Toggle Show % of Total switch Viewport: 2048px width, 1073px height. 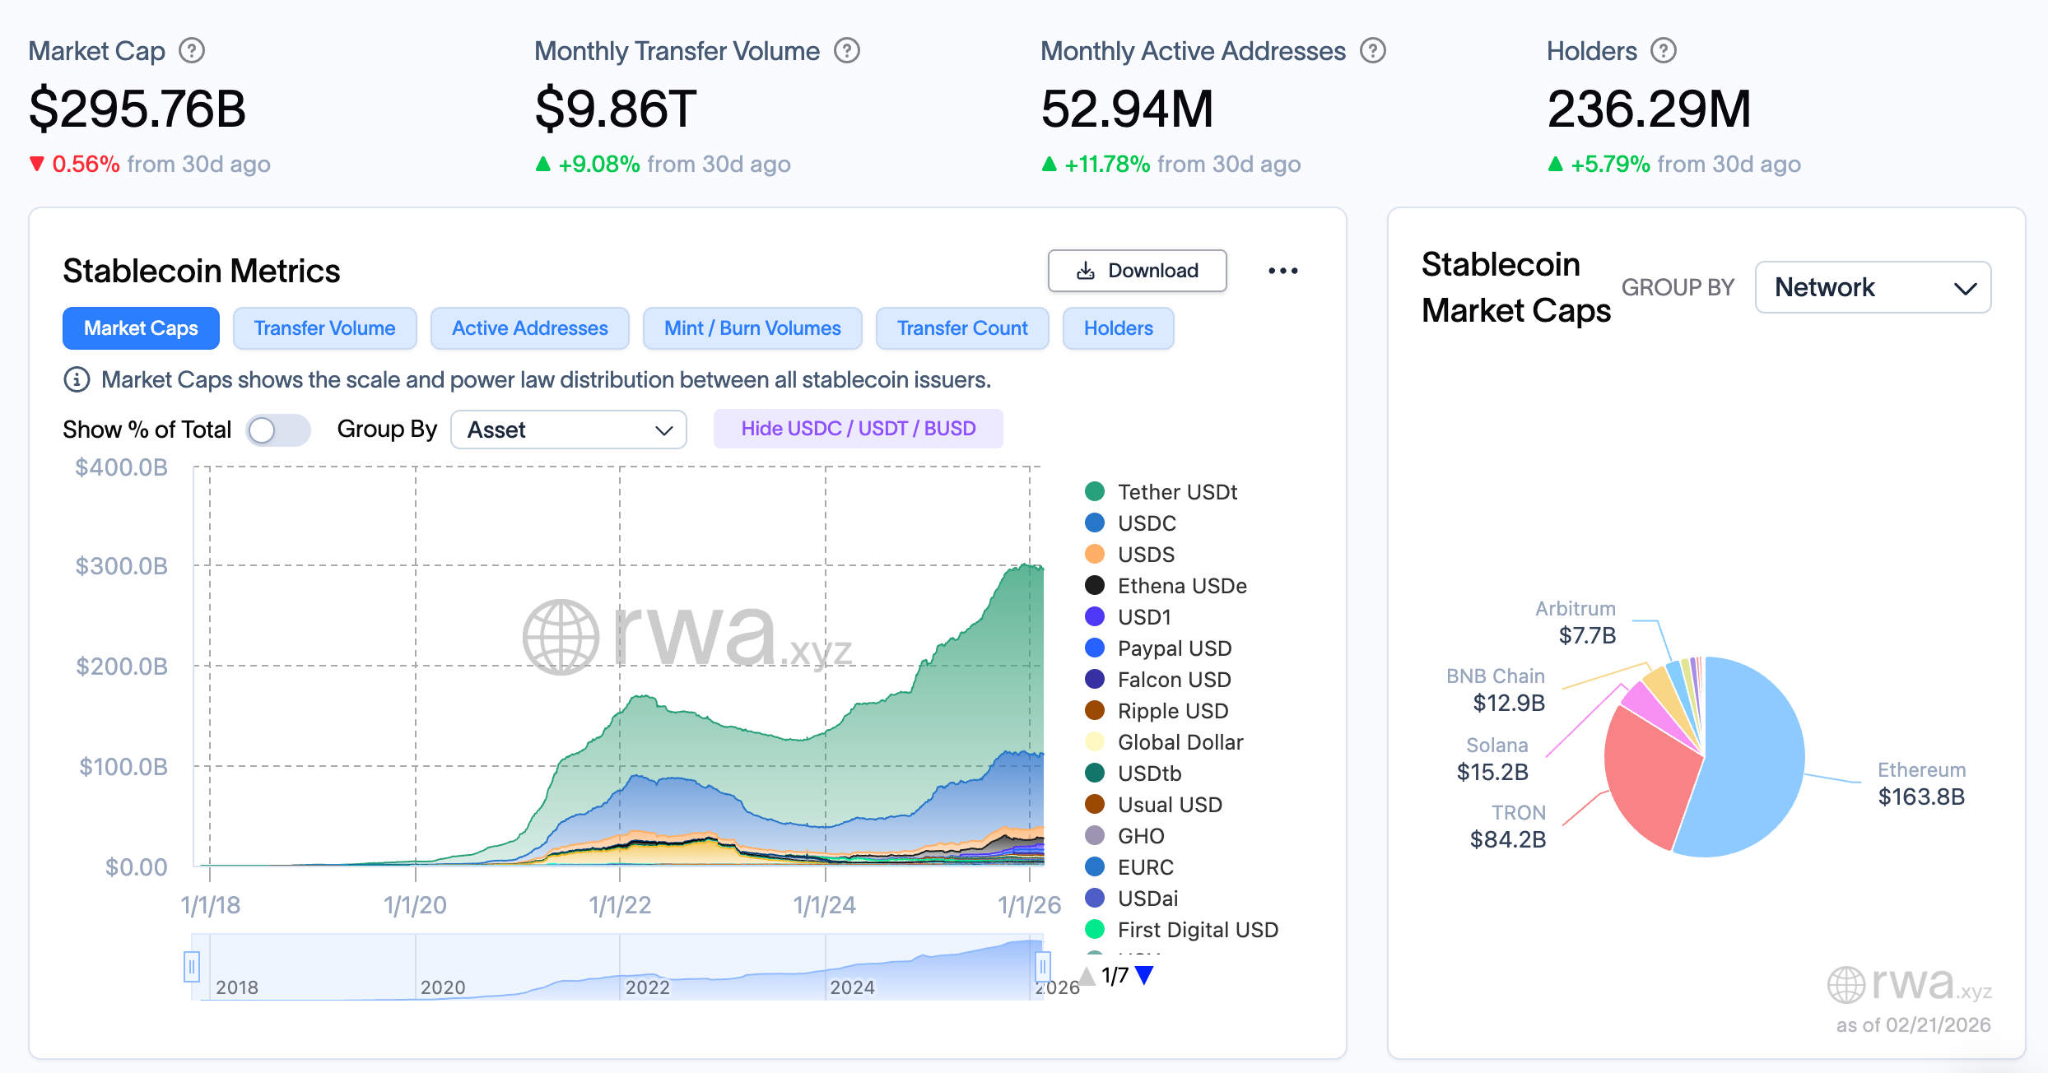[x=277, y=430]
